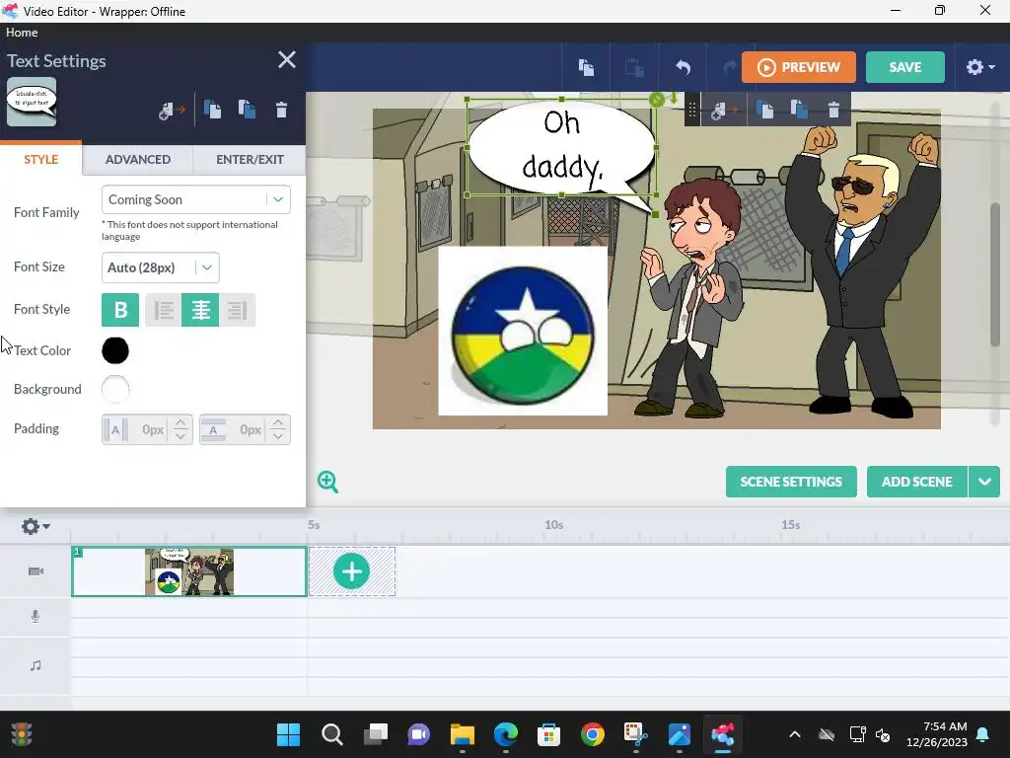Screen dimensions: 1010x758
Task: Click the ADD SCENE button
Action: (x=916, y=482)
